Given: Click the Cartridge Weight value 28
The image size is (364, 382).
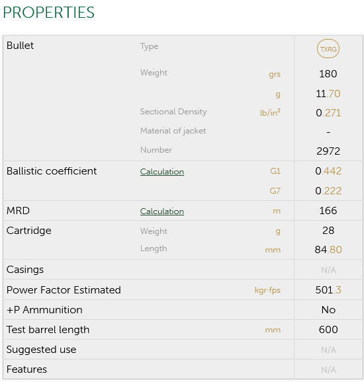Looking at the screenshot, I should coord(328,231).
